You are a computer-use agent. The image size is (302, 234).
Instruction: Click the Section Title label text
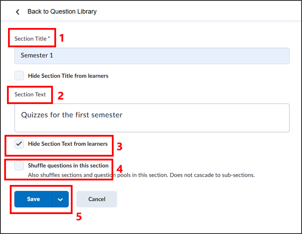click(x=32, y=39)
